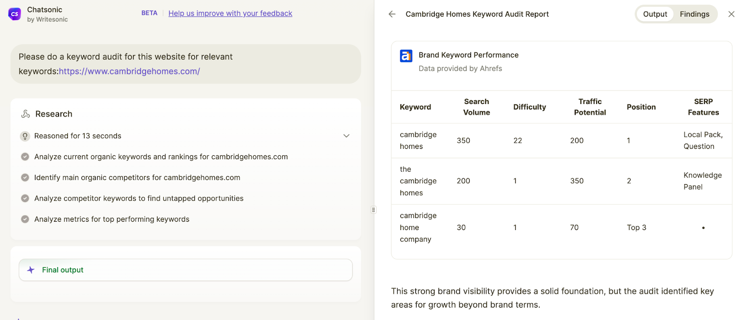The height and width of the screenshot is (320, 744).
Task: Click 'Analyze metrics for top performing keywords' step
Action: [112, 219]
